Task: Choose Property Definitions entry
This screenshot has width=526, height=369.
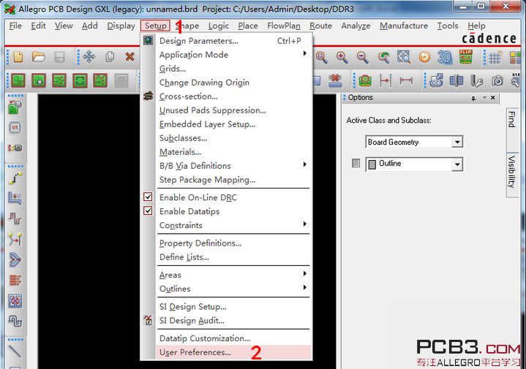Action: (233, 243)
